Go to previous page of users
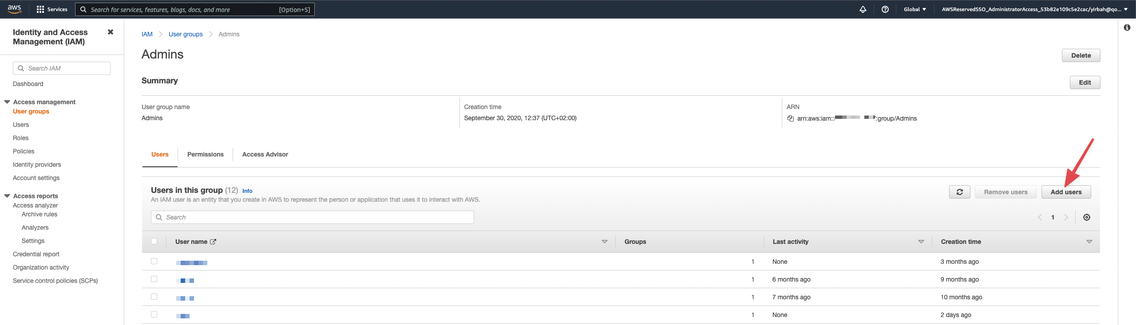Screen dimensions: 1136x325 1039,217
